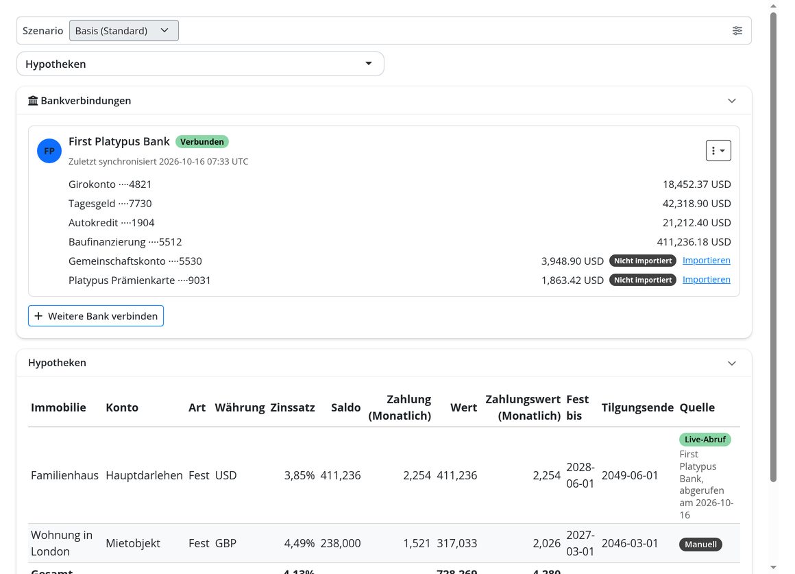Click the First Platypus Bank heading
The width and height of the screenshot is (795, 574).
(119, 141)
